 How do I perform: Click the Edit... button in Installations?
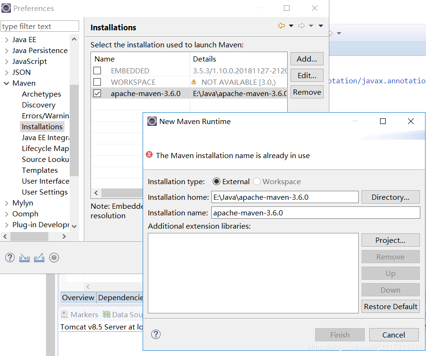[307, 75]
